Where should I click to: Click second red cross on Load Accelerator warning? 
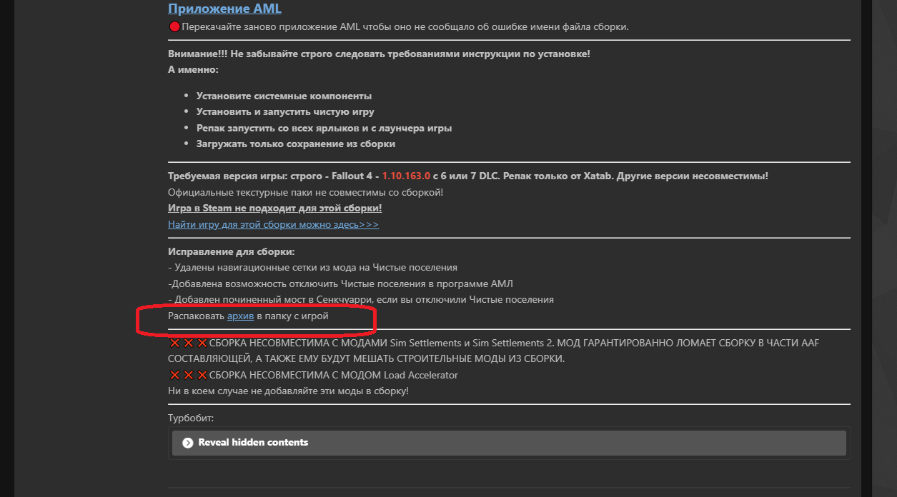coord(188,376)
